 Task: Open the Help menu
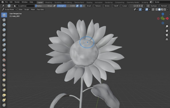(x=31, y=2)
